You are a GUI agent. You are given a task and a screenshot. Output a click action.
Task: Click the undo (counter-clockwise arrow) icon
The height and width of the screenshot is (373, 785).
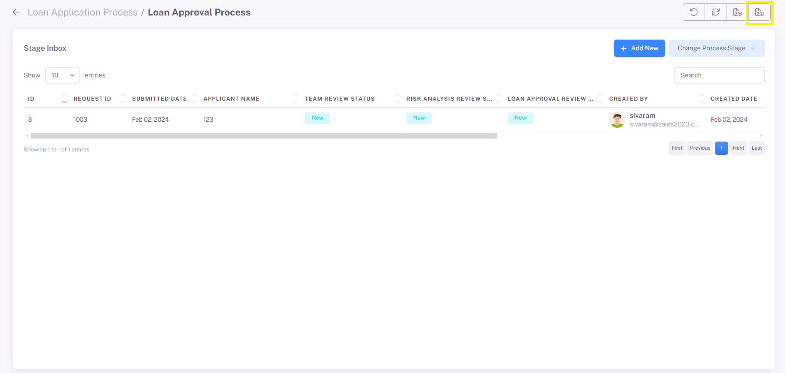694,12
